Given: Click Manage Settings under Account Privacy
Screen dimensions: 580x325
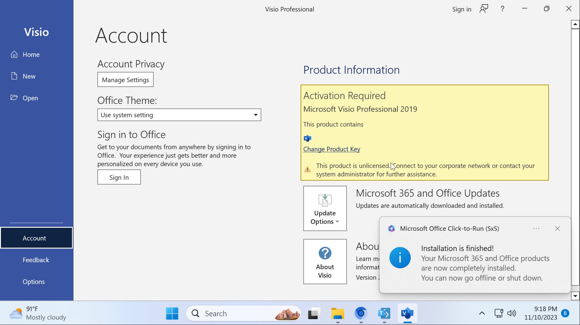Looking at the screenshot, I should [125, 79].
